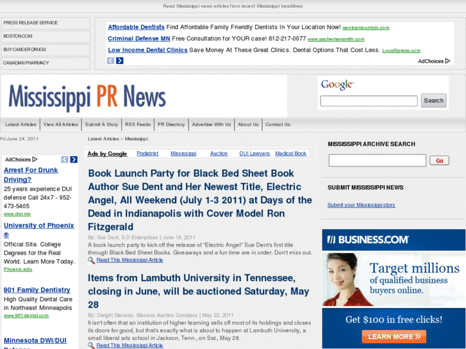This screenshot has width=466, height=349.
Task: Open View All Articles menu item
Action: pyautogui.click(x=61, y=124)
